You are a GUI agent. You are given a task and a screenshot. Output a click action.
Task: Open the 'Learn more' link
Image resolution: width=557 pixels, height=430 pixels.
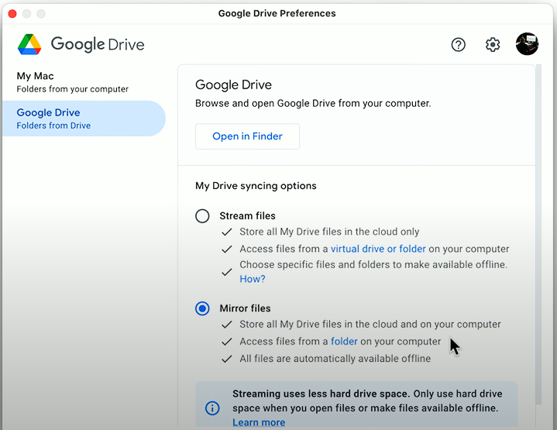258,422
